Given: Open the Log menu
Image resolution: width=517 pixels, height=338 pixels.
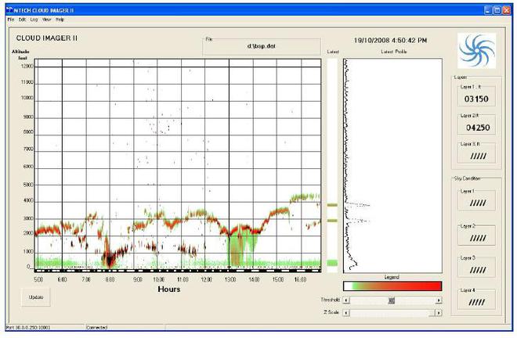Looking at the screenshot, I should tap(34, 20).
